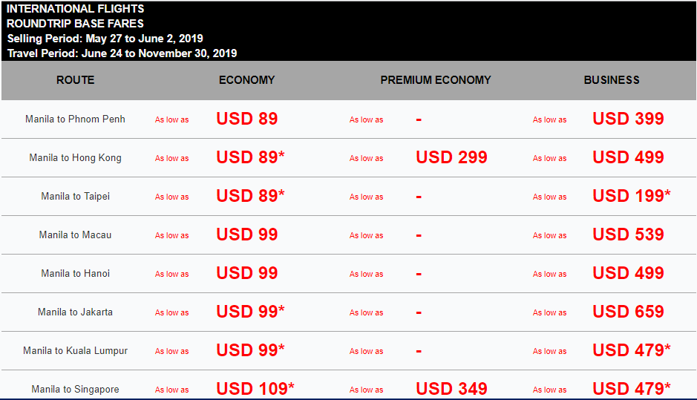Choose the USD 399 business fare
This screenshot has width=697, height=400.
[628, 119]
